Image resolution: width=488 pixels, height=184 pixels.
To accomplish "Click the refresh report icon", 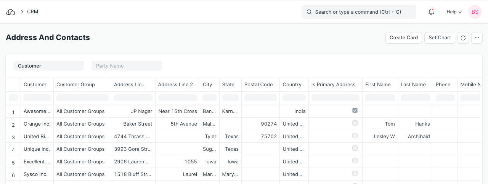I will (x=463, y=38).
